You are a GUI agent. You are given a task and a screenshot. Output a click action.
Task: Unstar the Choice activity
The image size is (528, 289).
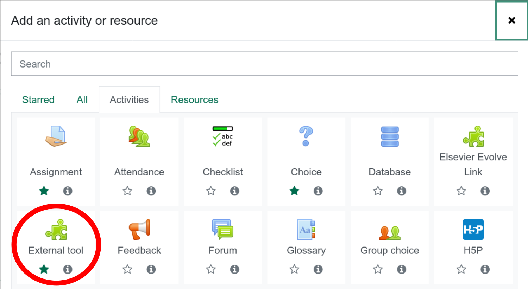[294, 191]
